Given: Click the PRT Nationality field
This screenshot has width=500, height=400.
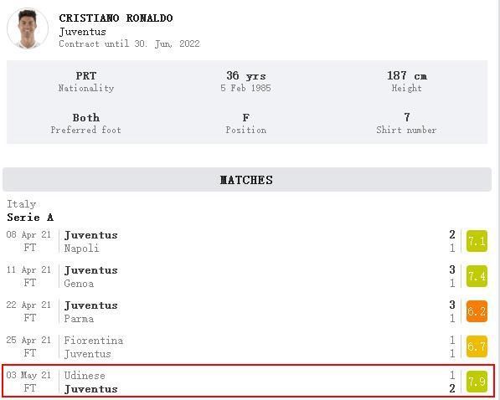Looking at the screenshot, I should tap(86, 81).
